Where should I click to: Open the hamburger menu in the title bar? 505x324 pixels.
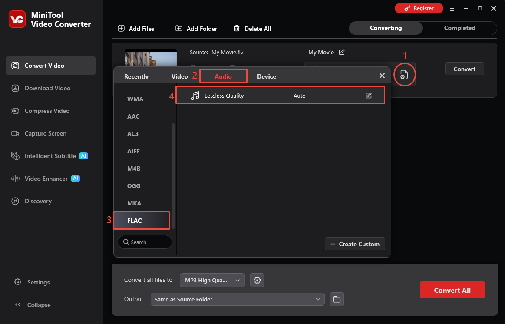pos(452,9)
